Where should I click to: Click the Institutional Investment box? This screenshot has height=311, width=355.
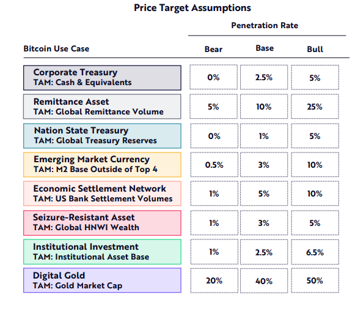point(102,252)
